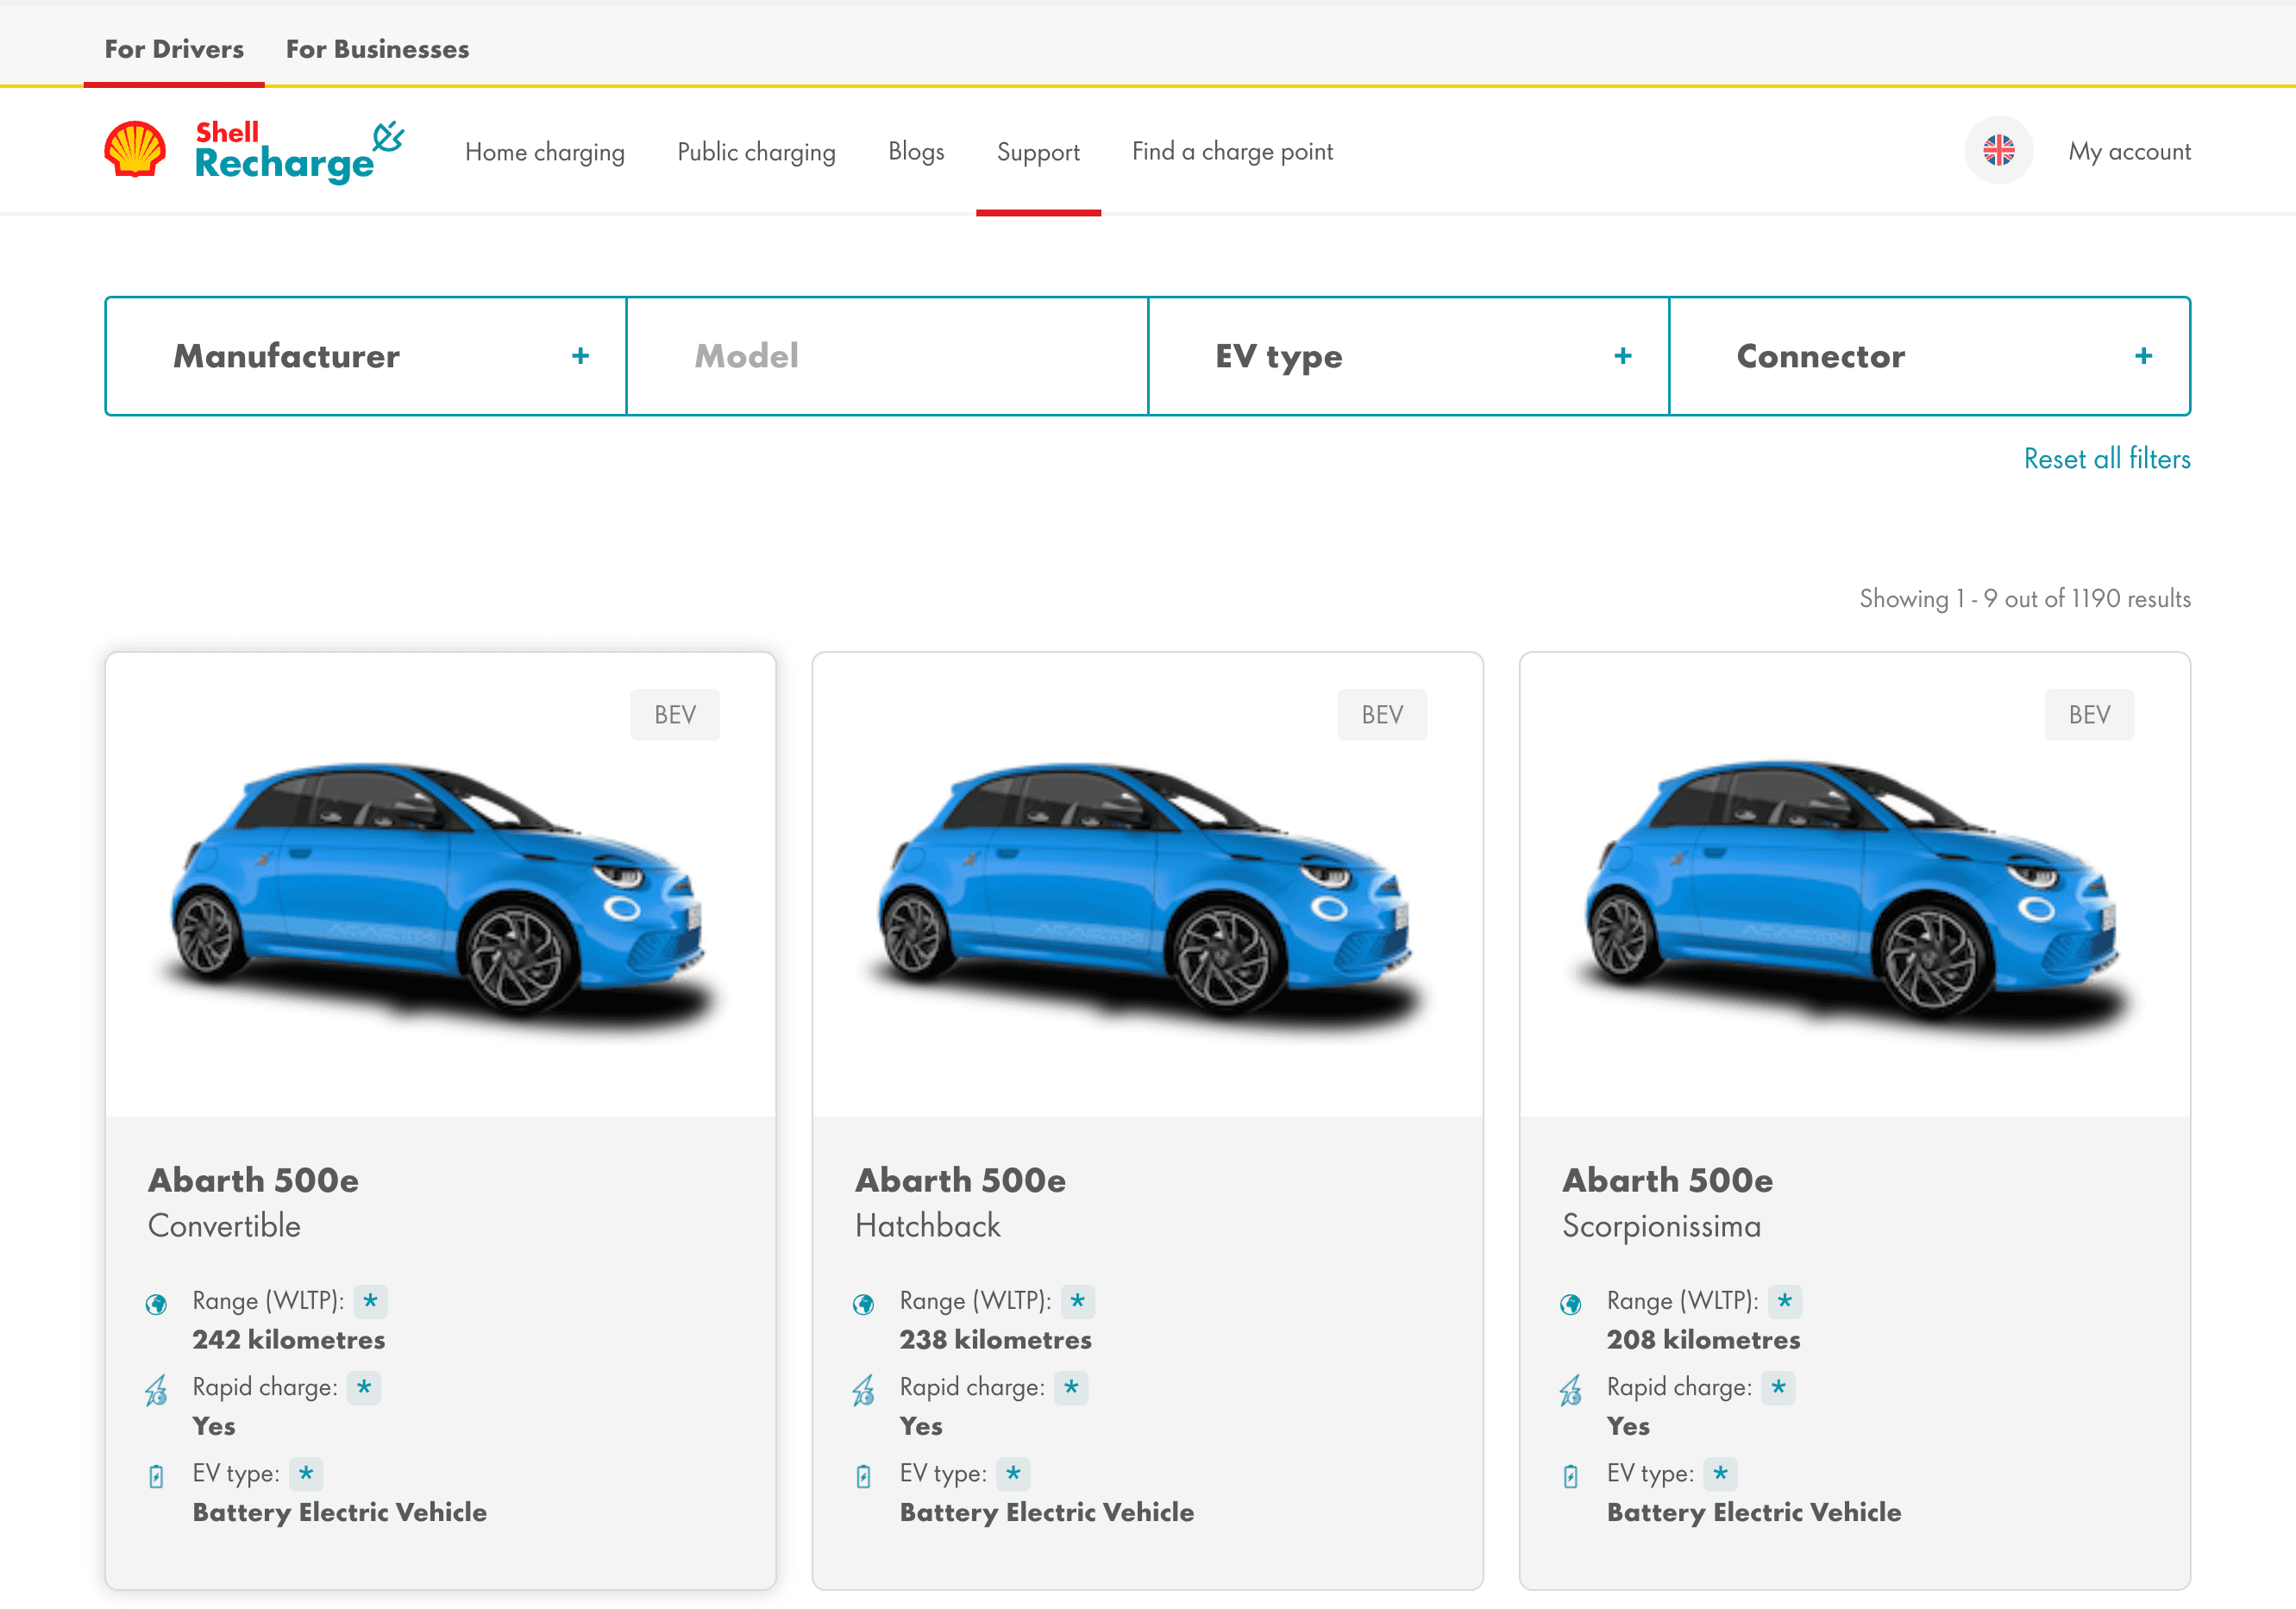Click the plus icon in EV type filter
This screenshot has height=1609, width=2296.
click(1622, 356)
